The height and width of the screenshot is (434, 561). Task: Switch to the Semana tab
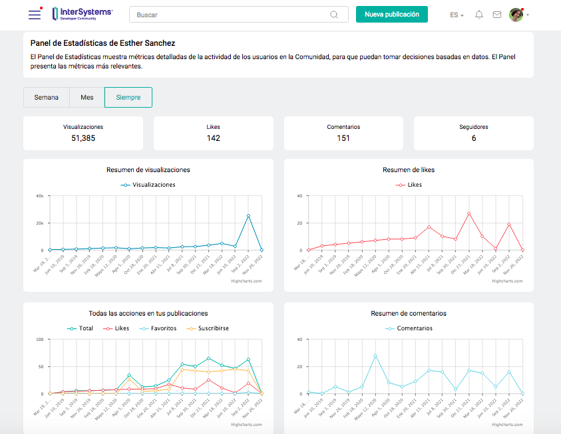click(x=47, y=97)
